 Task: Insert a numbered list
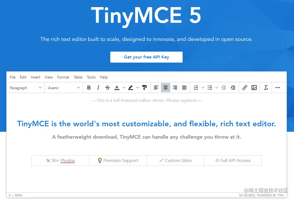pyautogui.click(x=196, y=88)
